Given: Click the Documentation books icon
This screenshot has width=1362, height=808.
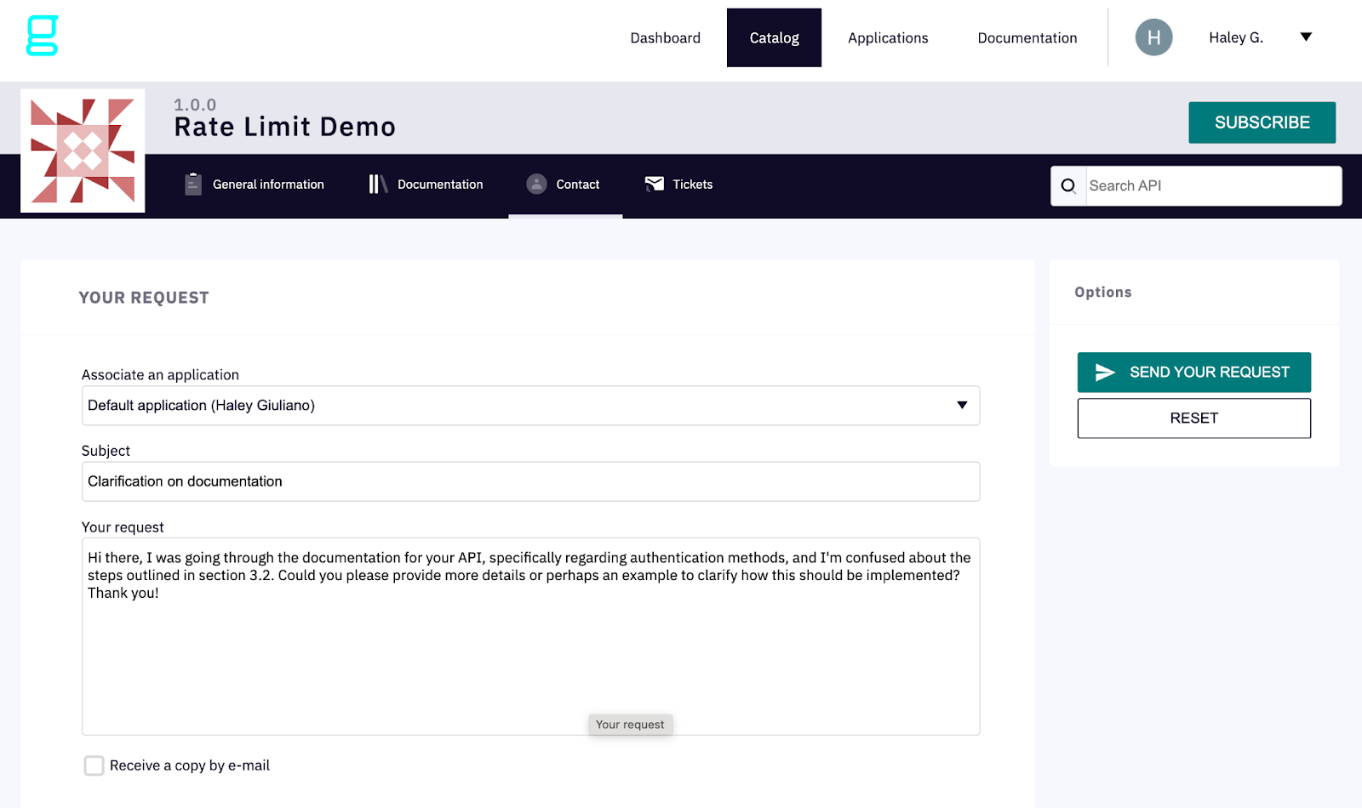Looking at the screenshot, I should pyautogui.click(x=378, y=184).
